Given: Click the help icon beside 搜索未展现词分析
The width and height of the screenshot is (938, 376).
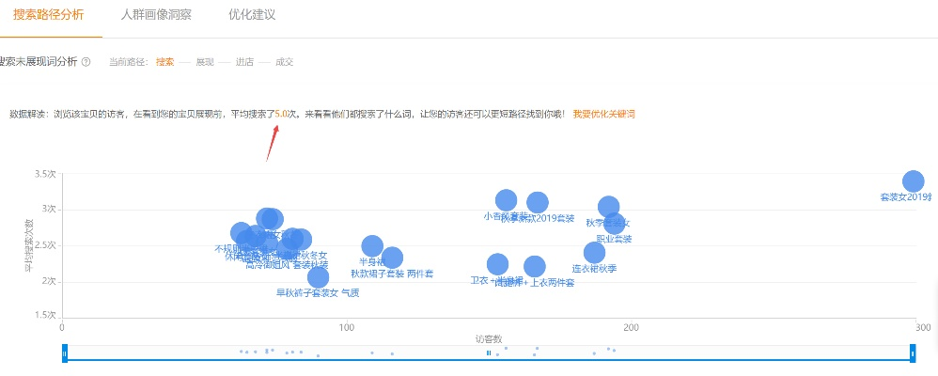Looking at the screenshot, I should tap(86, 62).
